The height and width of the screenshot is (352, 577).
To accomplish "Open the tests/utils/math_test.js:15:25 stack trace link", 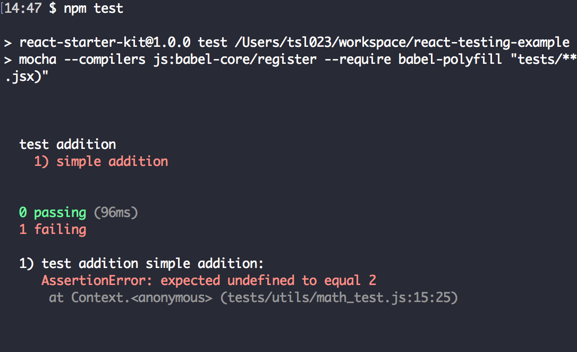I will coord(339,298).
